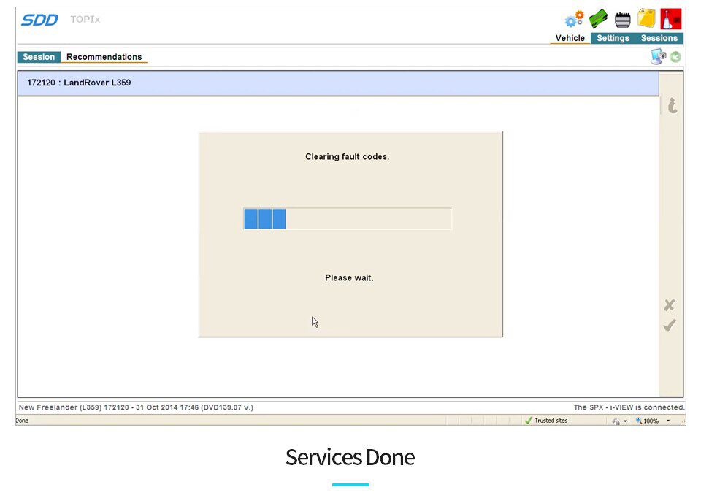Select the grey connector icon in header
The height and width of the screenshot is (498, 701).
pyautogui.click(x=622, y=20)
